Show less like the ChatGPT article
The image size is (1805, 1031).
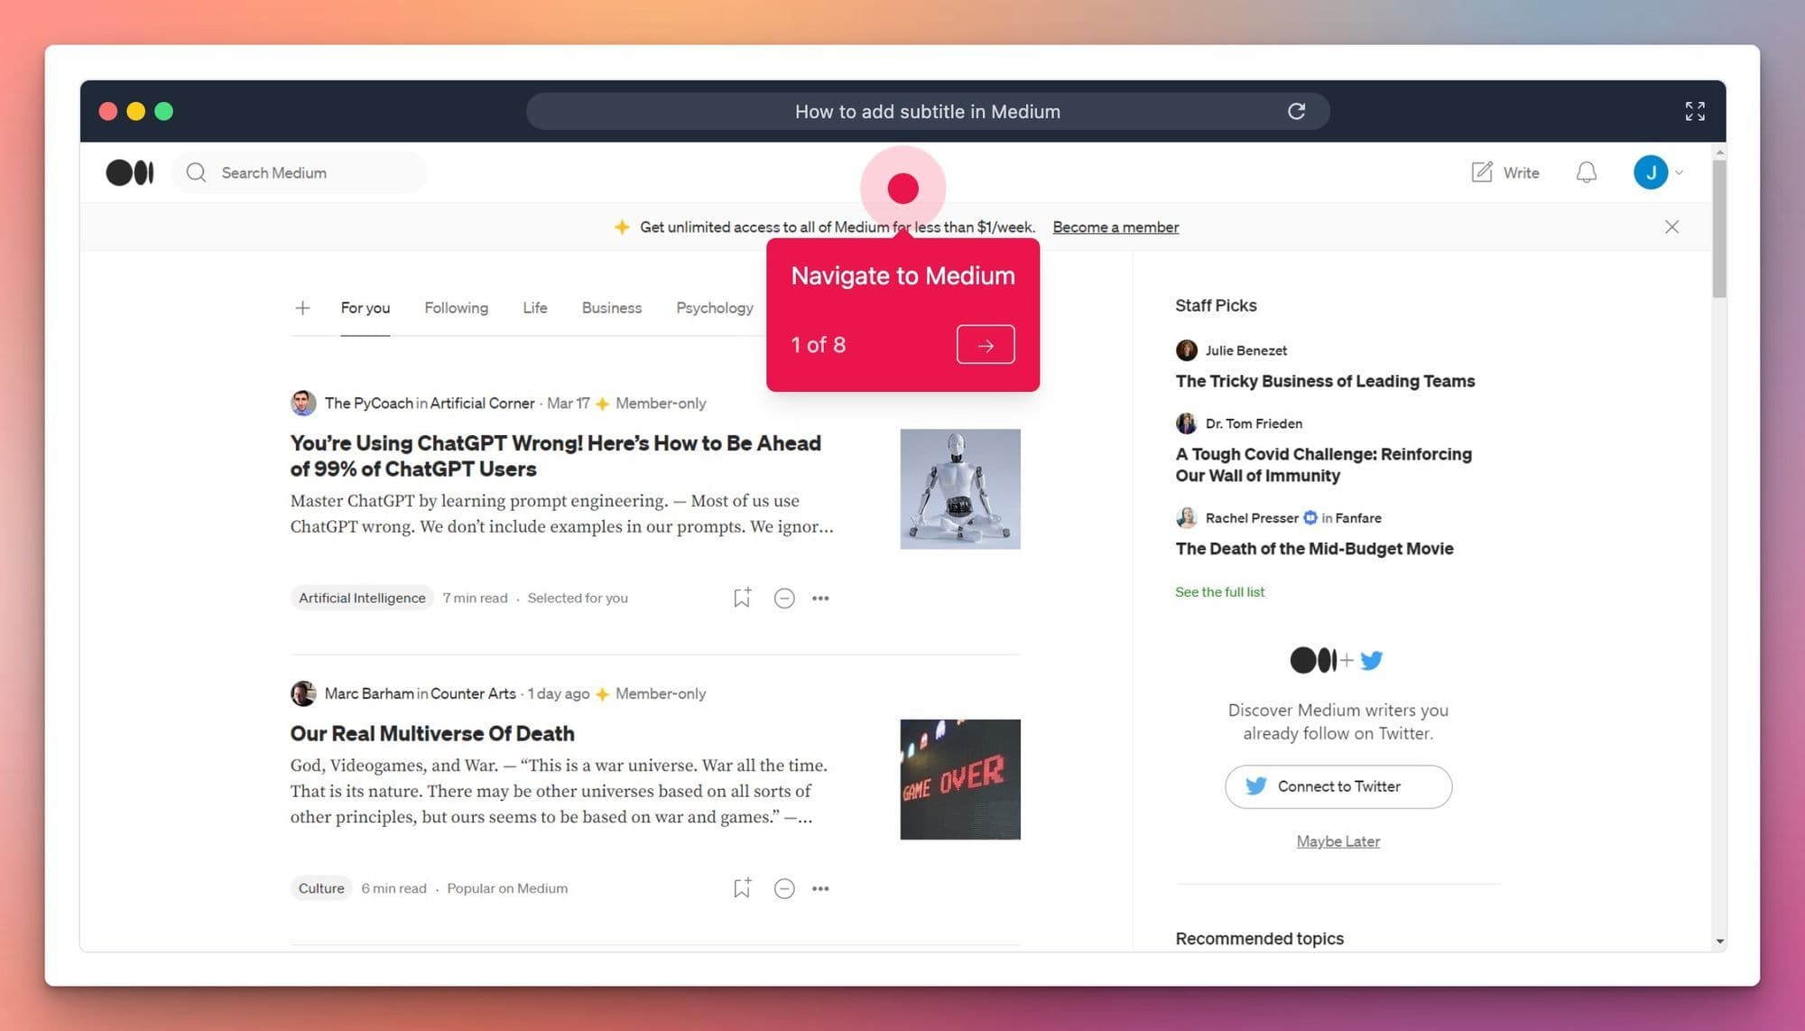pos(783,598)
